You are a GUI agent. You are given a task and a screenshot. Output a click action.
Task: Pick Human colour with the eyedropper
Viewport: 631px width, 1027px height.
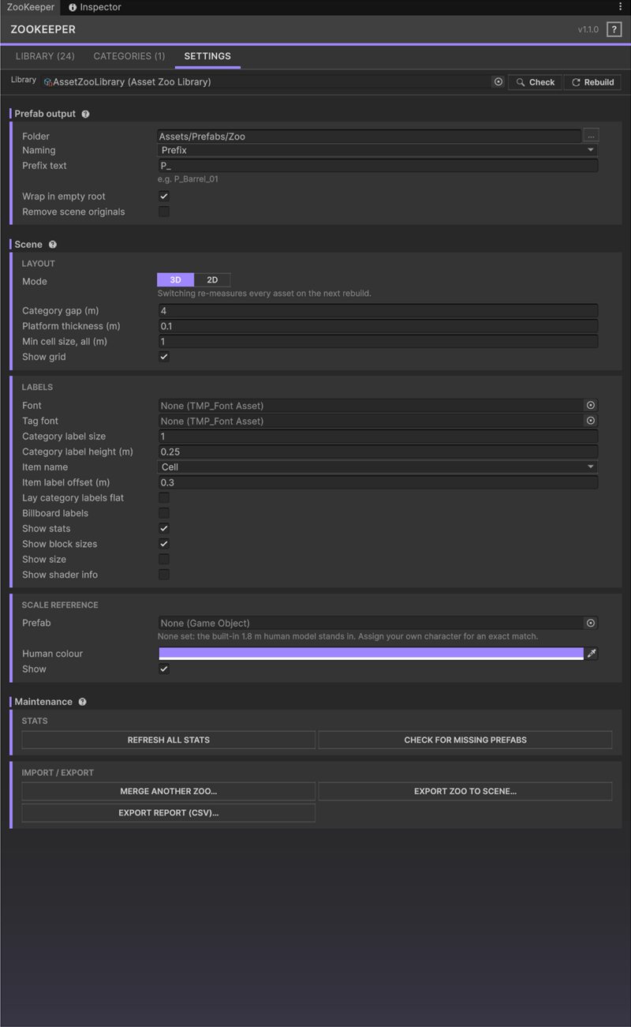point(592,654)
